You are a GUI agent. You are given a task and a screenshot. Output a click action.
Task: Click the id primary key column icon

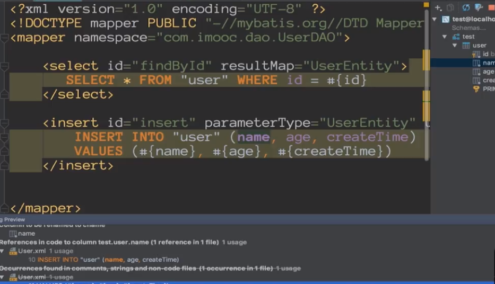coord(476,54)
